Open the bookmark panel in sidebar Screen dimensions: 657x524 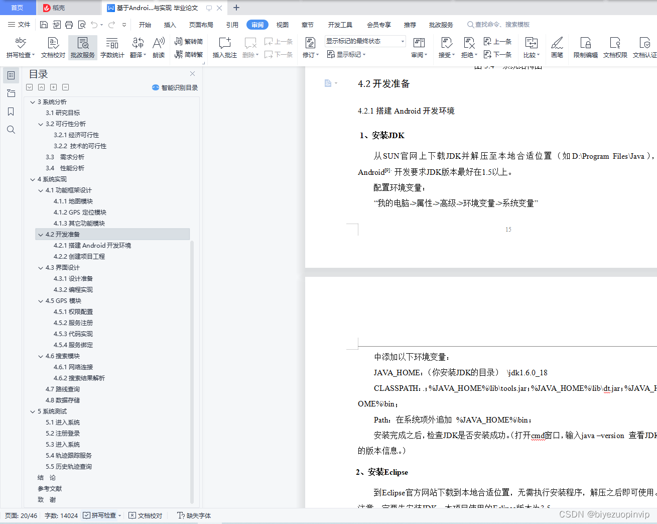pos(11,112)
